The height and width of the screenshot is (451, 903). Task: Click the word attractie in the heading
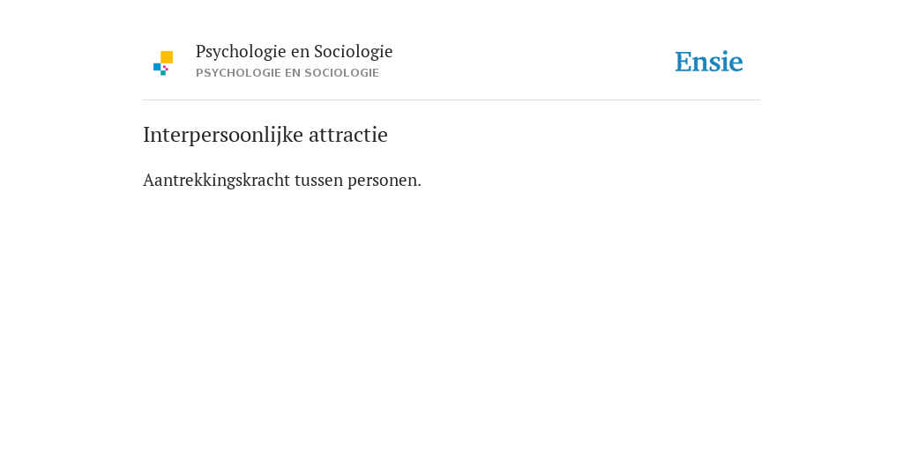pyautogui.click(x=348, y=135)
